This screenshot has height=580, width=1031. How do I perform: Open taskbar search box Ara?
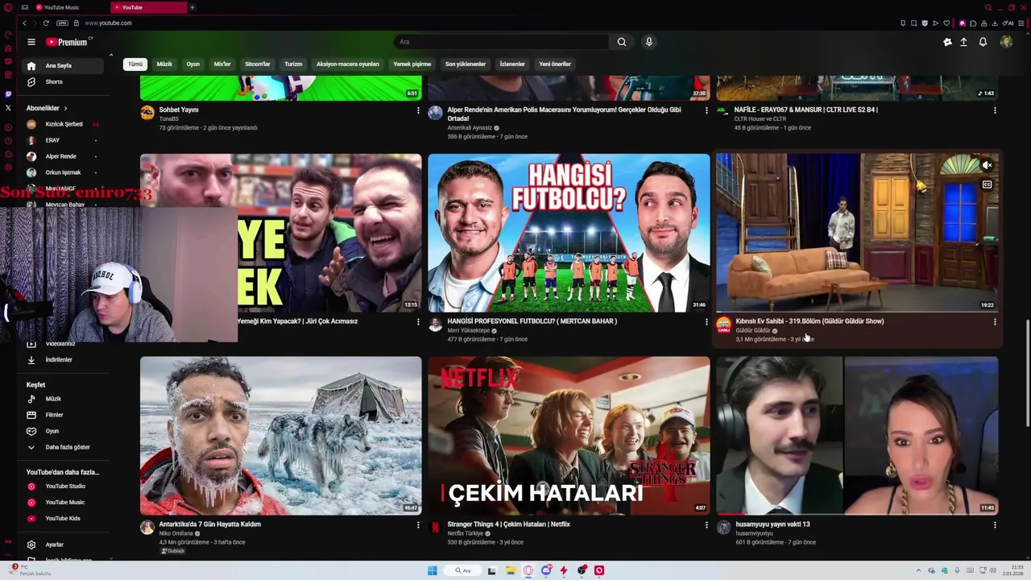462,570
